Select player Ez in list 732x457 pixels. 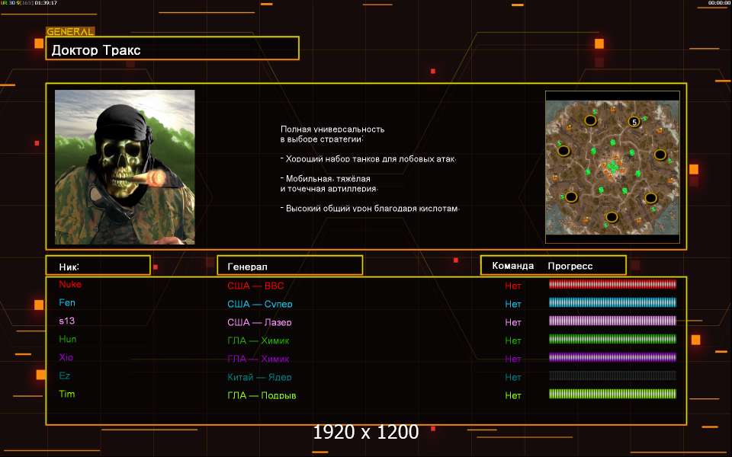coord(64,376)
